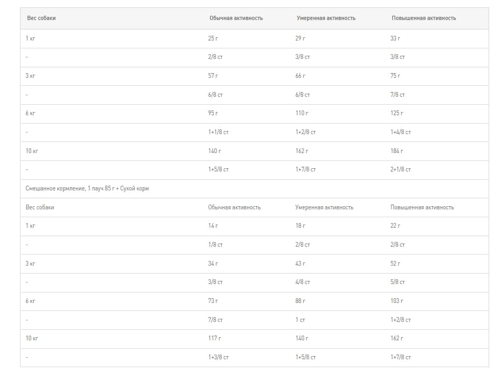Click the "1 ст" cell
The height and width of the screenshot is (374, 496).
[x=300, y=319]
